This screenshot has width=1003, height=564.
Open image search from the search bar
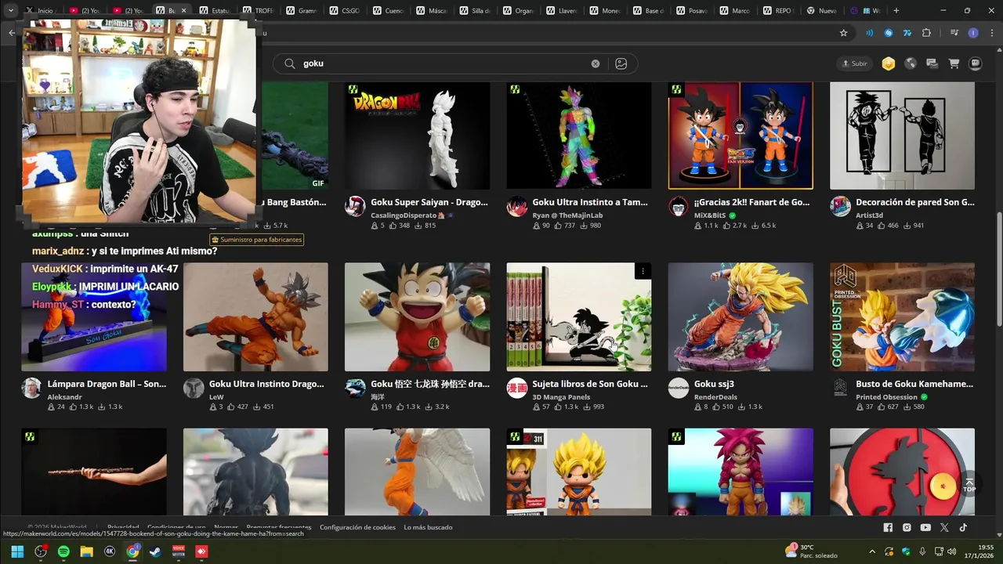(621, 63)
